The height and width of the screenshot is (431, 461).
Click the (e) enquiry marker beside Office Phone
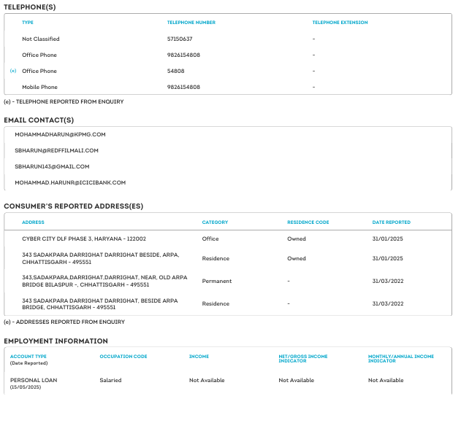13,71
